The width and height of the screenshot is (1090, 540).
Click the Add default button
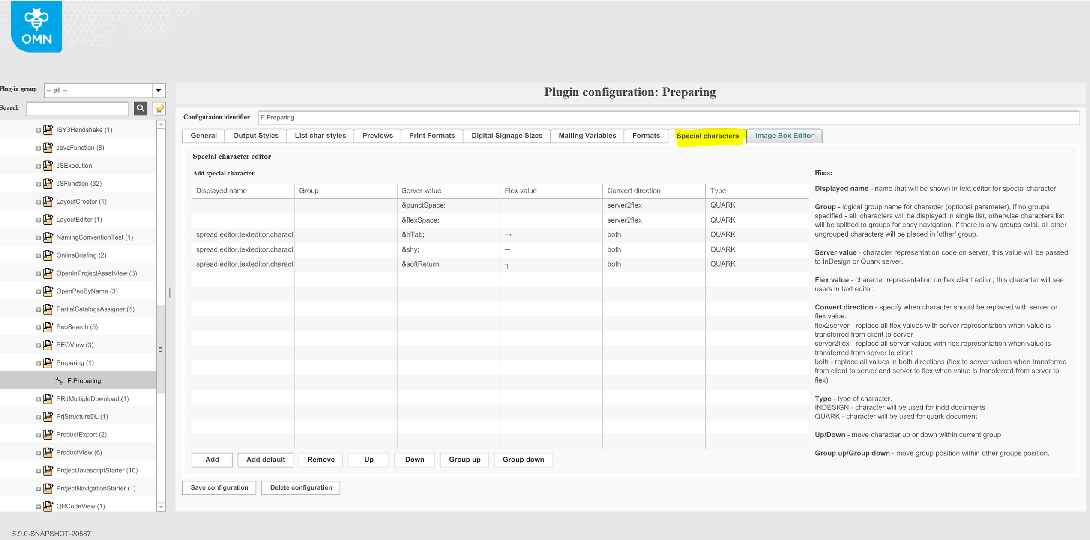click(x=265, y=460)
